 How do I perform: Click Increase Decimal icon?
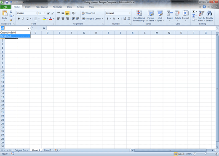[125, 18]
